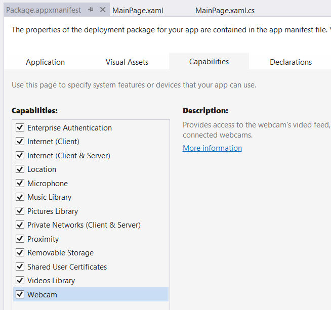Uncheck the Videos Library capability

coord(20,281)
